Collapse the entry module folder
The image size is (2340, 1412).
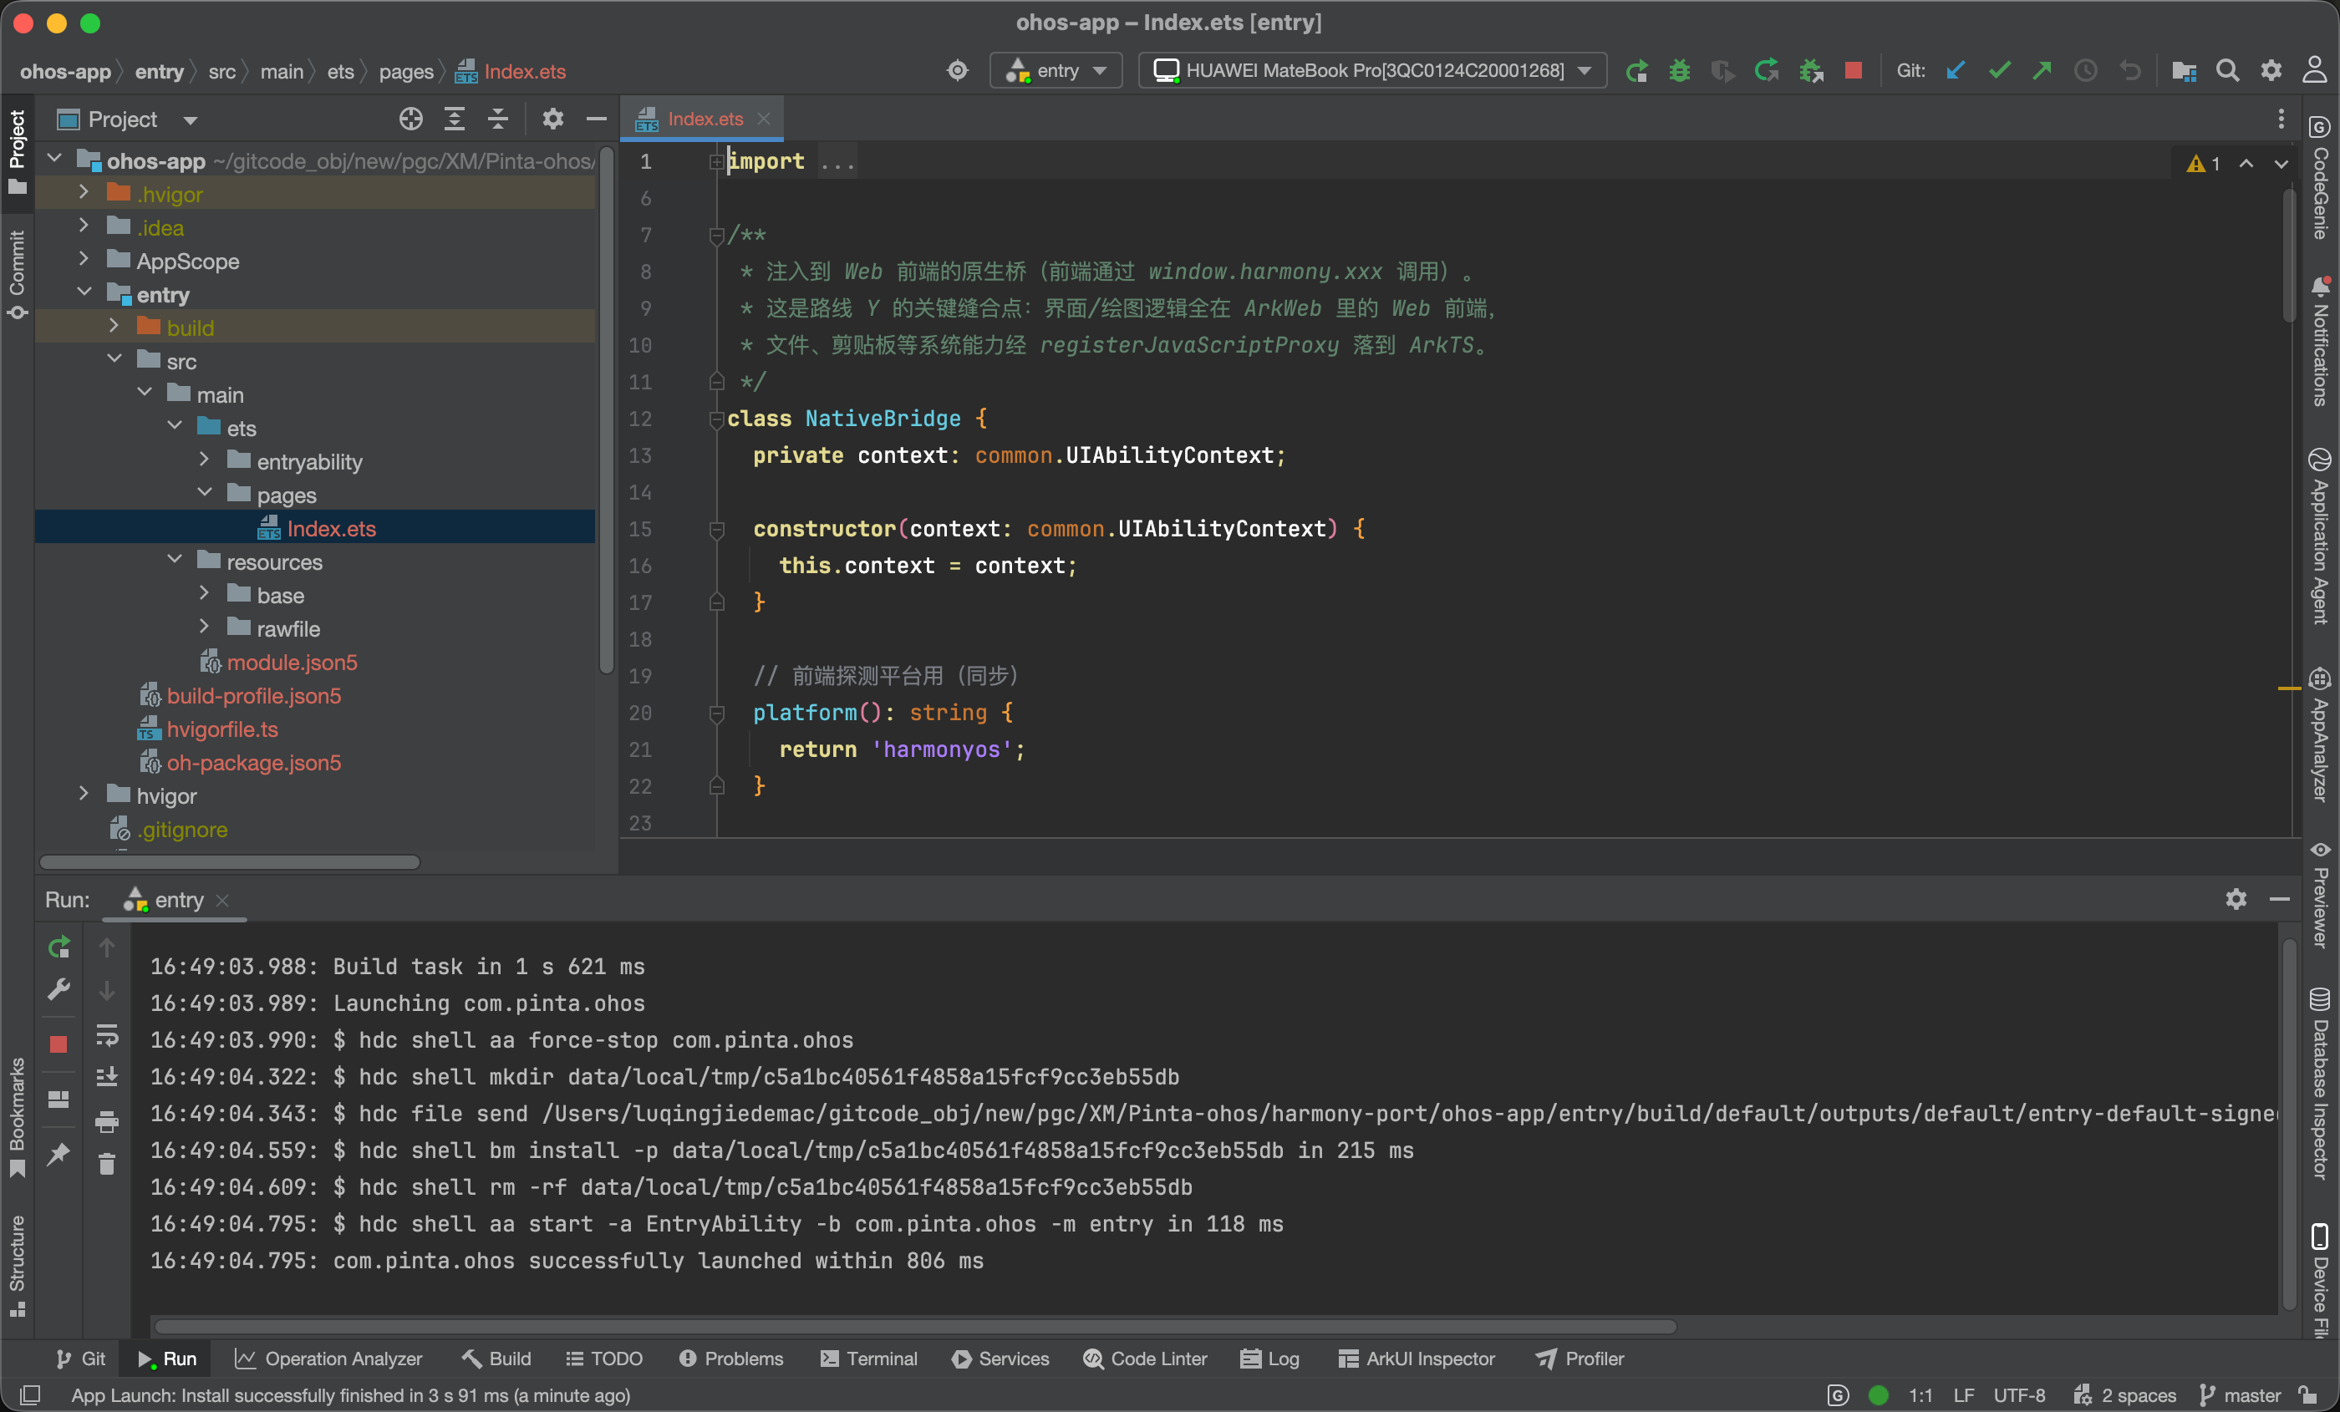point(84,293)
